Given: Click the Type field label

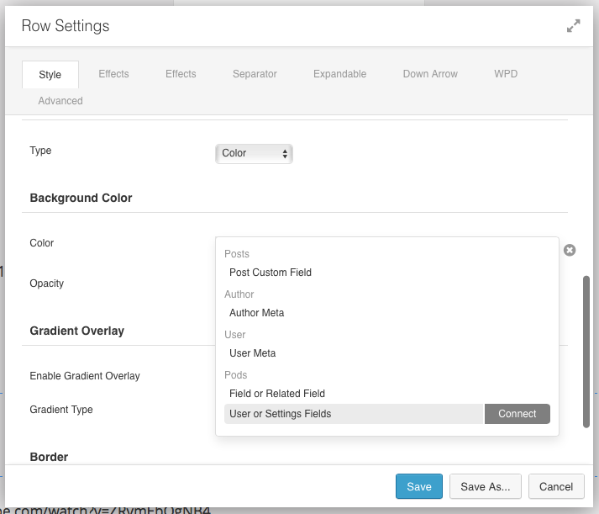Looking at the screenshot, I should (40, 151).
